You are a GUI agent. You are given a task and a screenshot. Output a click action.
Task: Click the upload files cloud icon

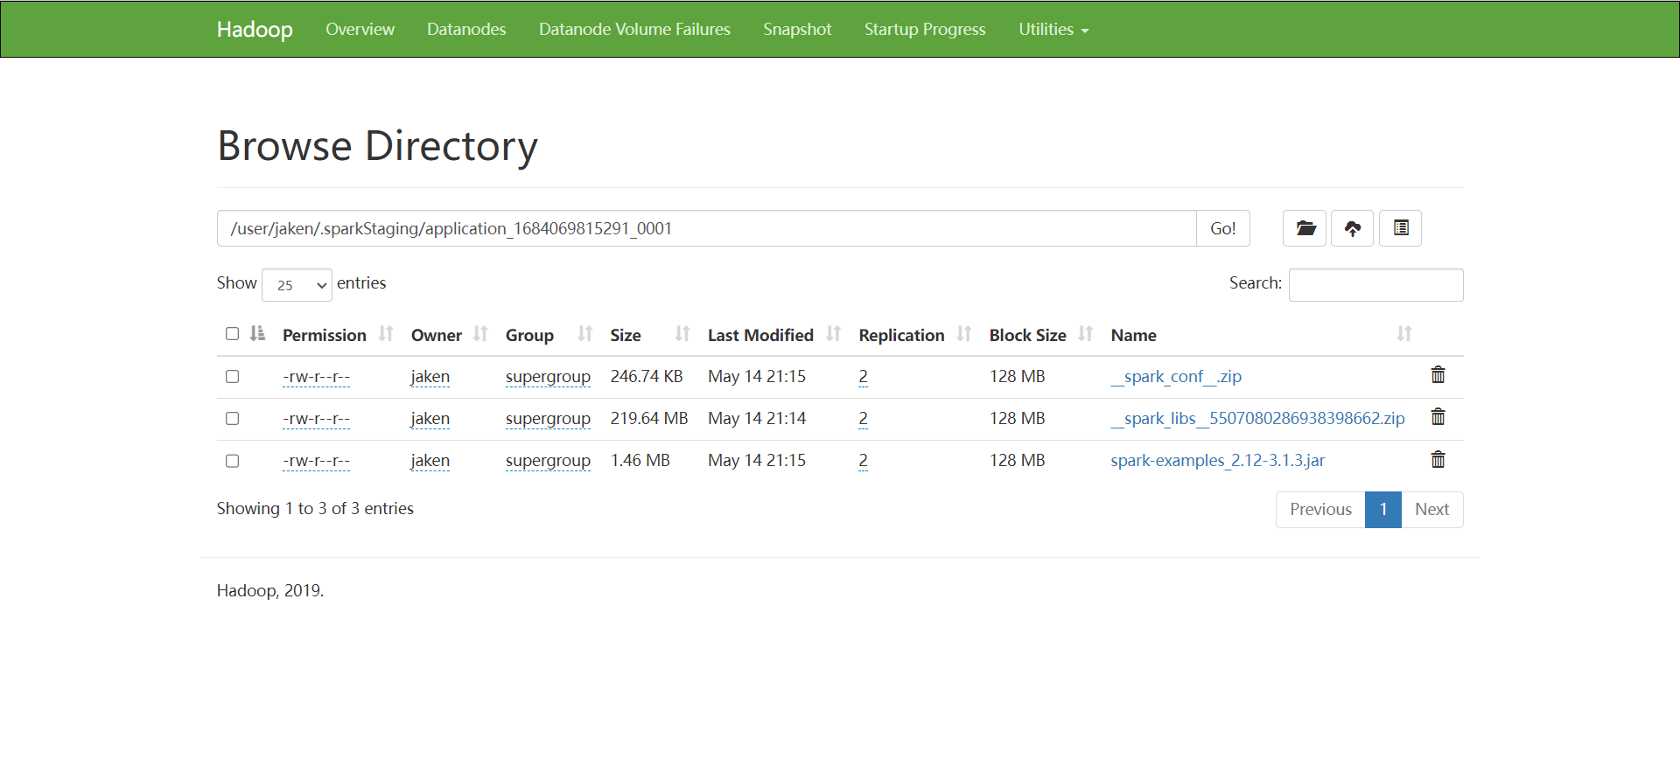click(x=1353, y=228)
